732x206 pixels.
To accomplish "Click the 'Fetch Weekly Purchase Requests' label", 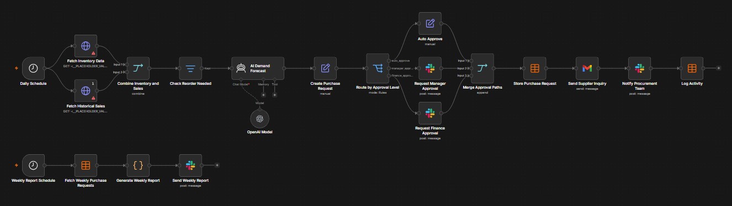I will pos(86,182).
